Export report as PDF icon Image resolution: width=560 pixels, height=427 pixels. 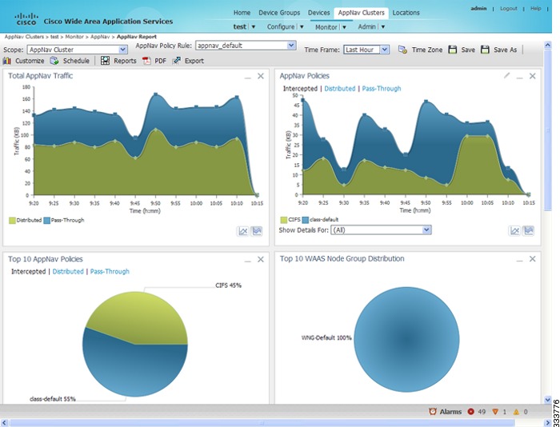pyautogui.click(x=146, y=61)
